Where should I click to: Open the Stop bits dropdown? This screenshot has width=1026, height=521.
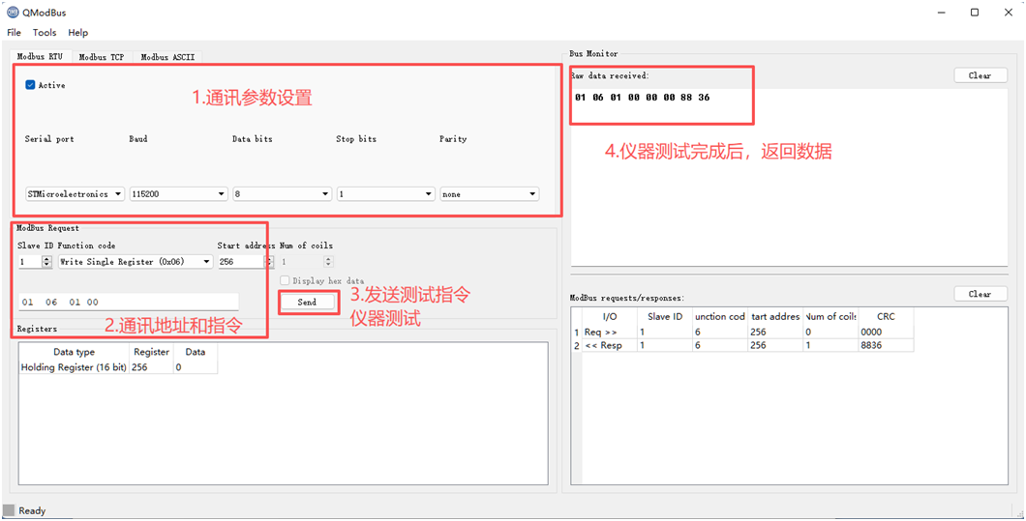point(385,194)
